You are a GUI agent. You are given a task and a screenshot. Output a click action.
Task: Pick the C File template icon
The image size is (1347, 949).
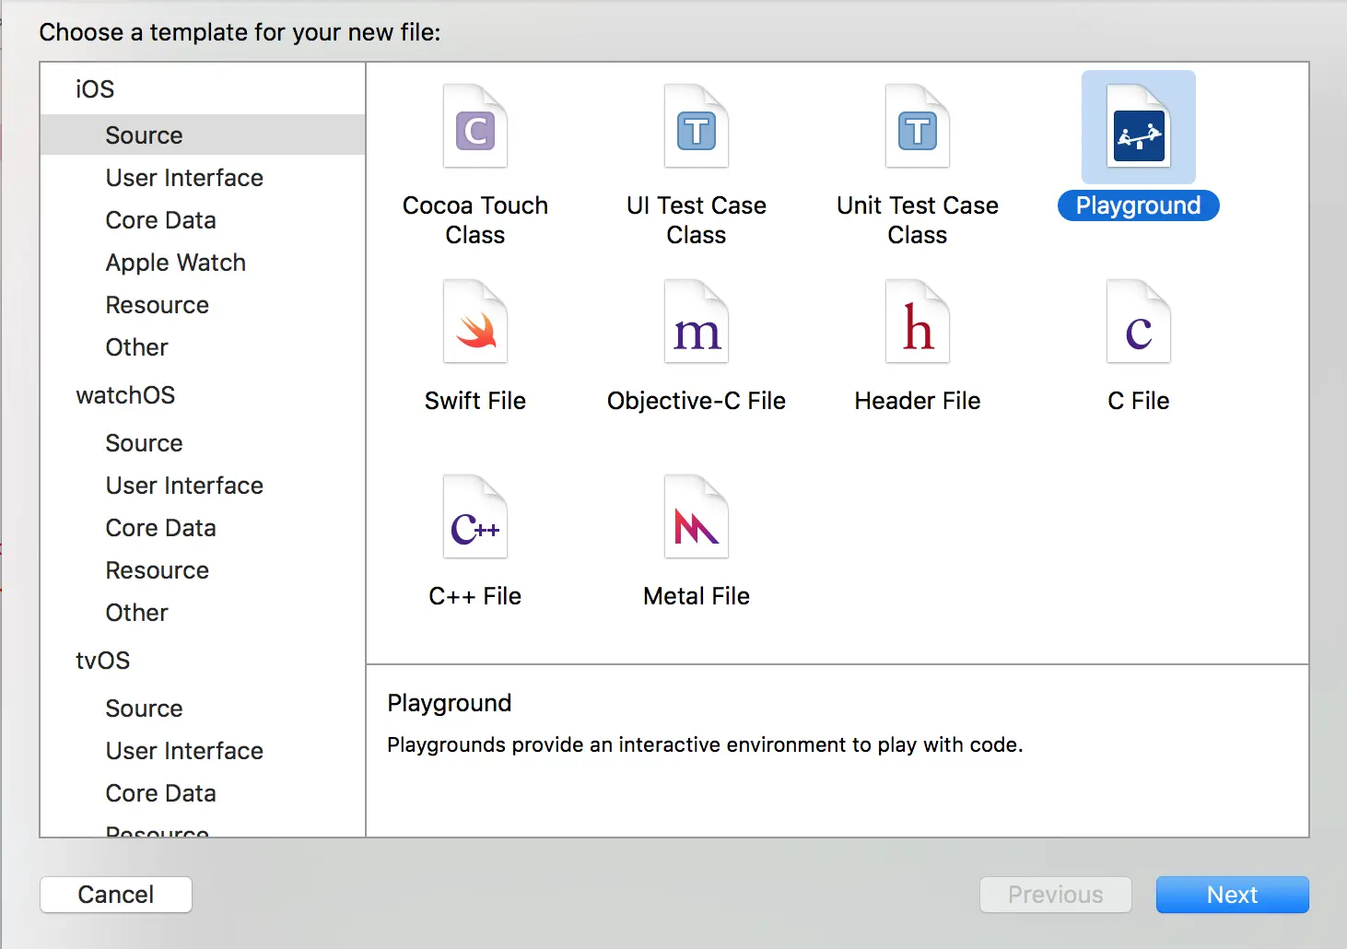coord(1139,322)
